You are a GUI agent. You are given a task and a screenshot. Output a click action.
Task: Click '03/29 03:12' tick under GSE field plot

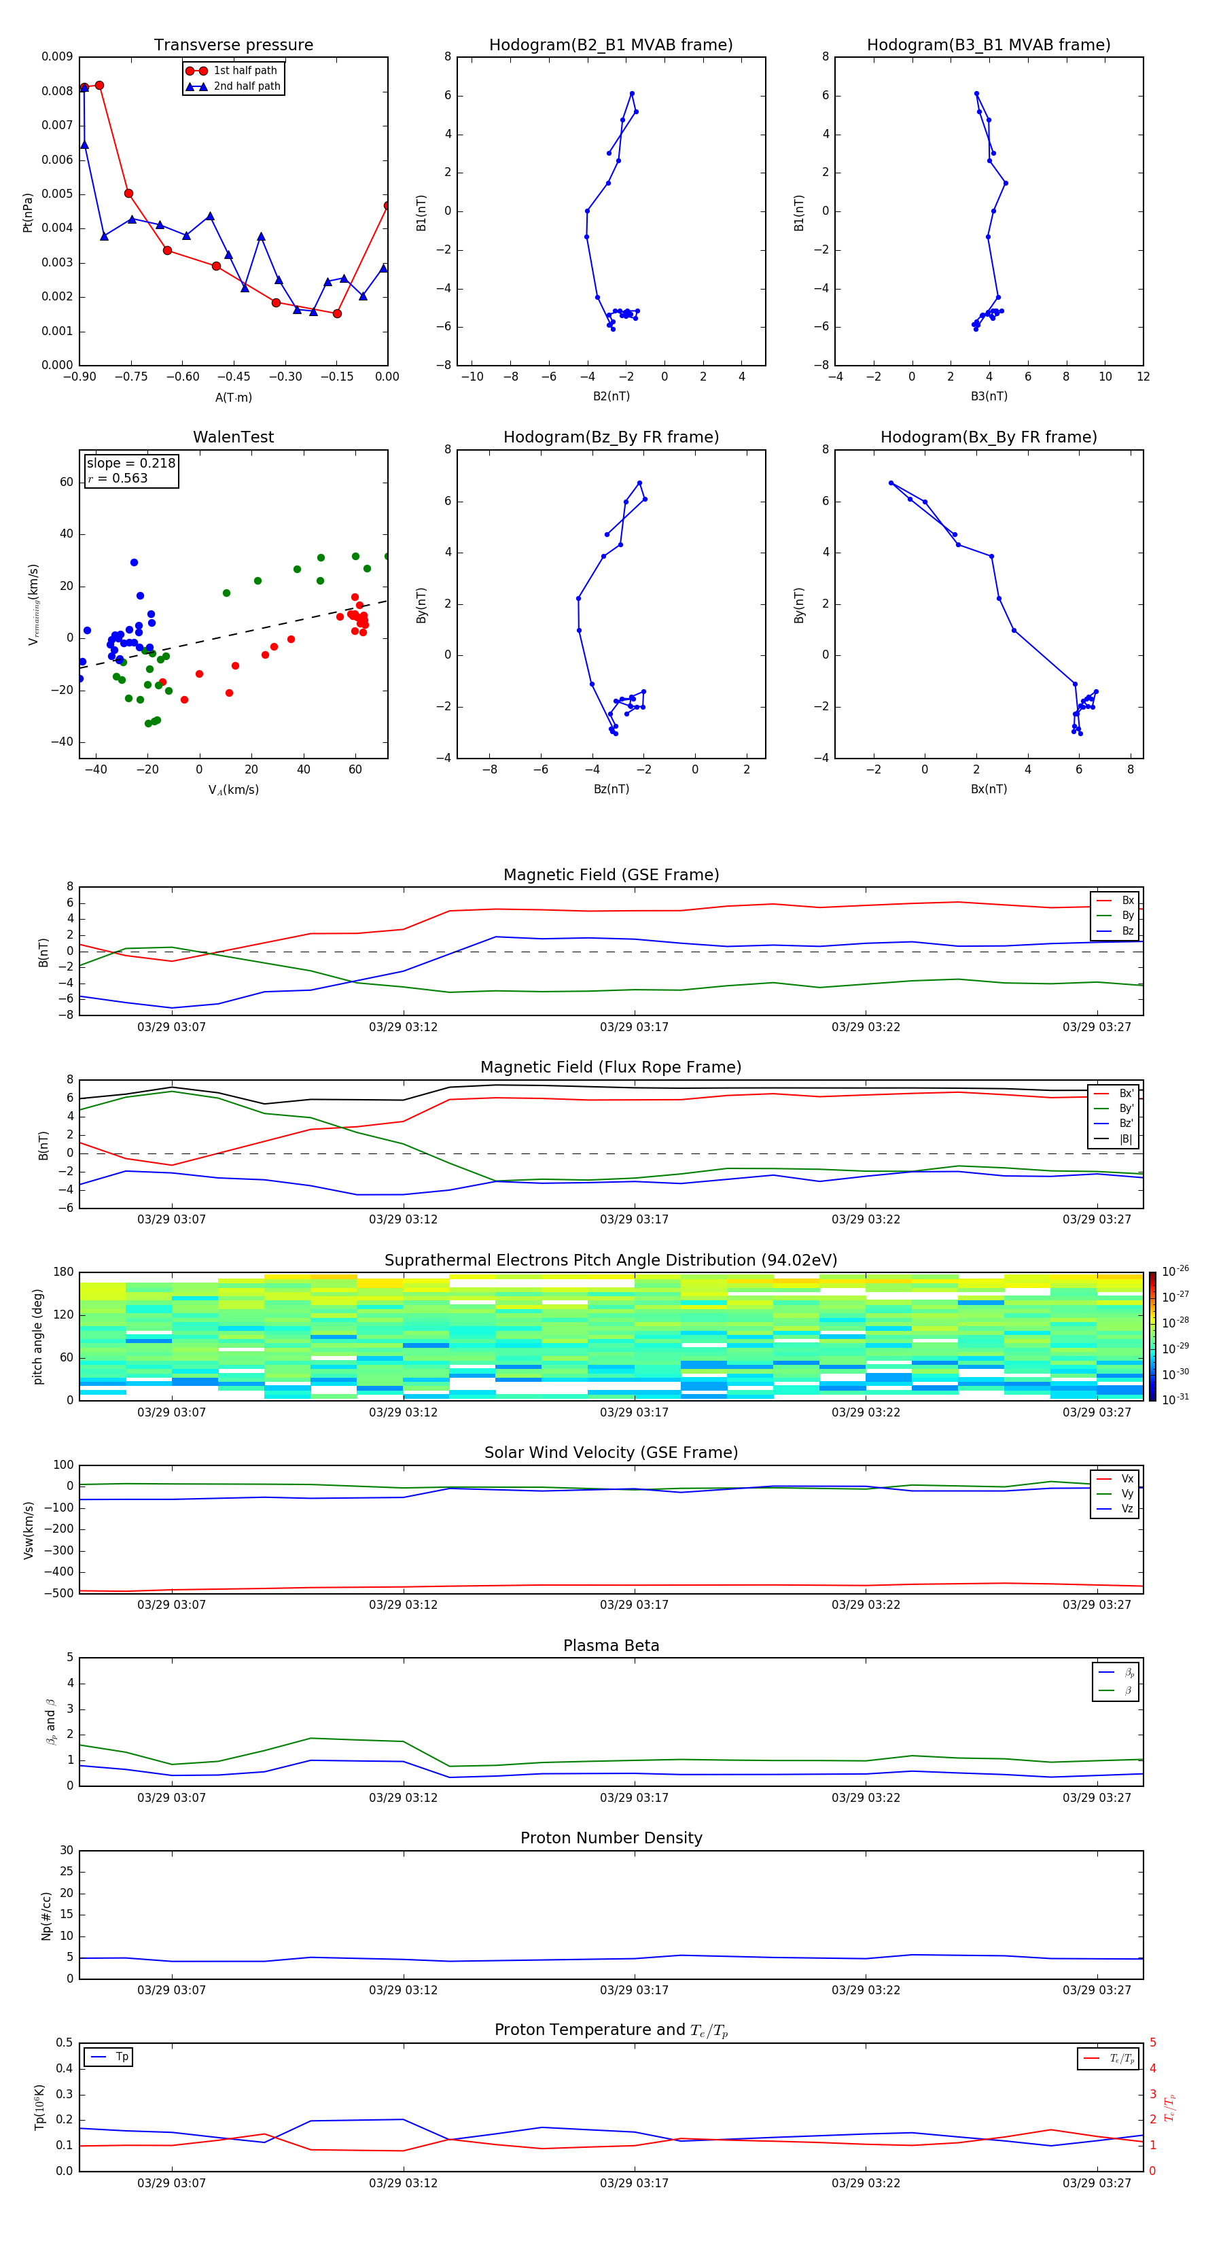[x=403, y=1028]
